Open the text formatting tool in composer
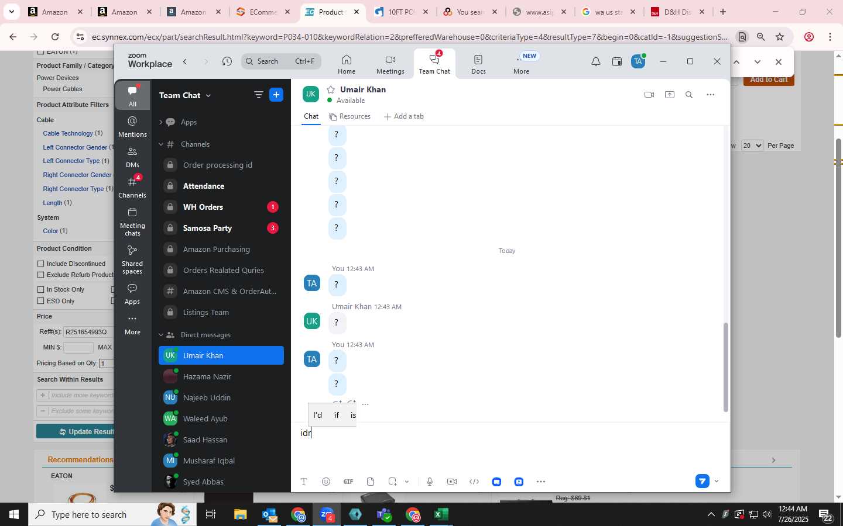Image resolution: width=843 pixels, height=526 pixels. [x=304, y=482]
